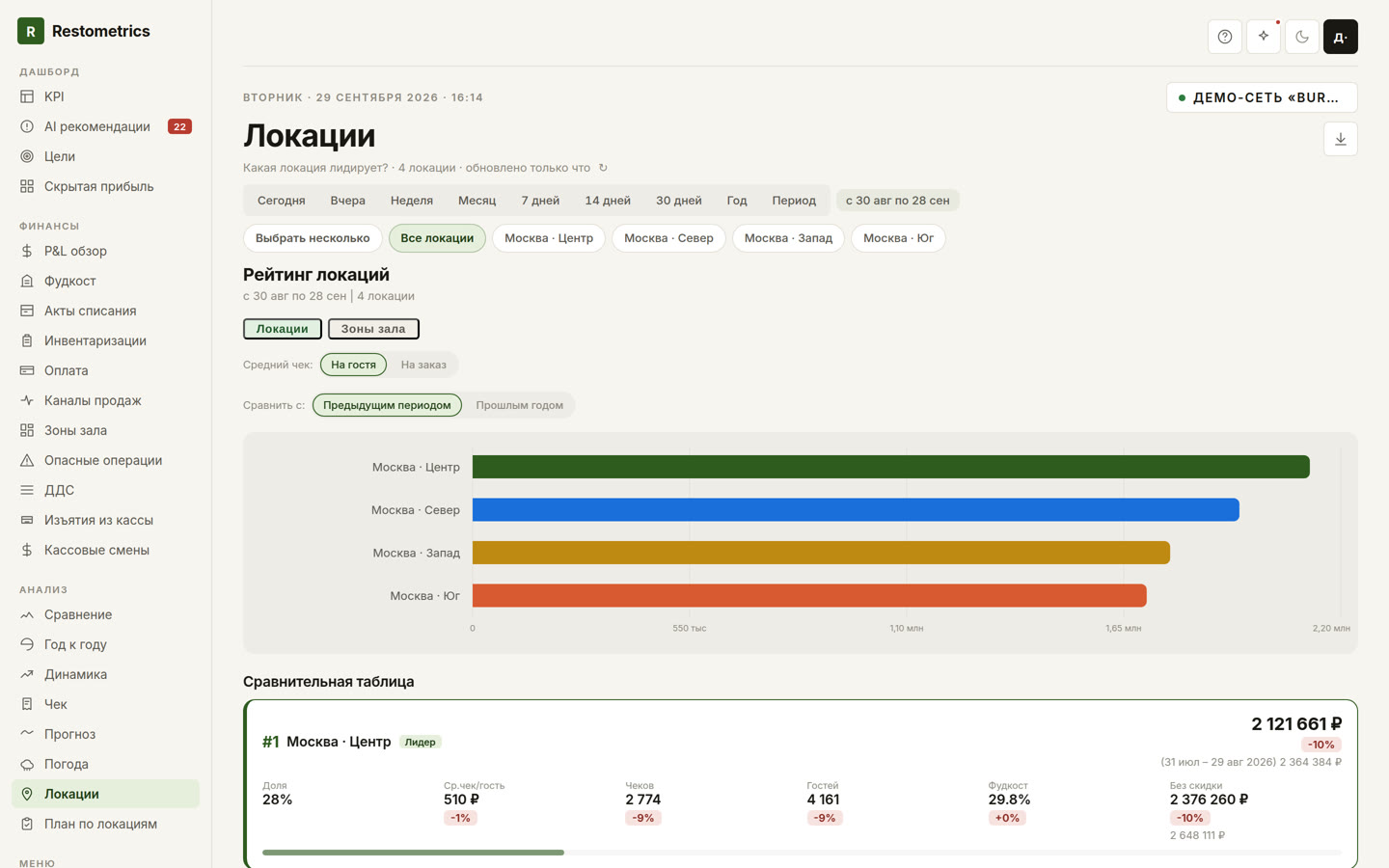Click the yellow Москва · Запад chart bar

821,553
